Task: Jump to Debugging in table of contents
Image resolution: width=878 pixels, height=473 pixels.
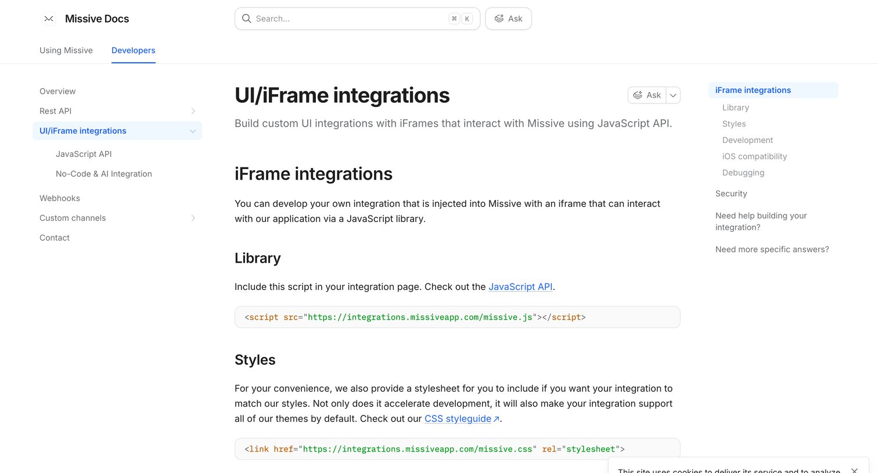Action: tap(743, 173)
